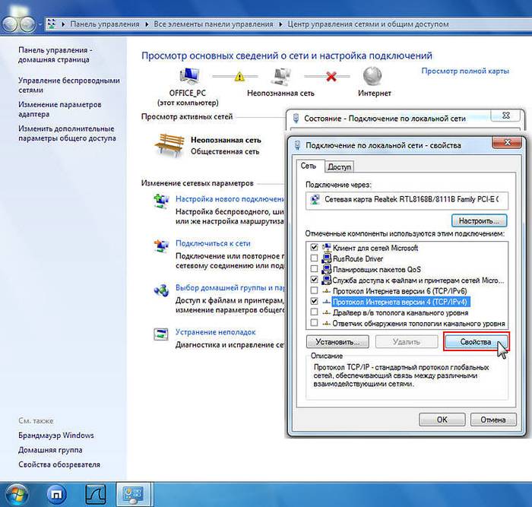Click Центр управления сетями breadcrumb
This screenshot has height=507, width=532.
[x=368, y=24]
